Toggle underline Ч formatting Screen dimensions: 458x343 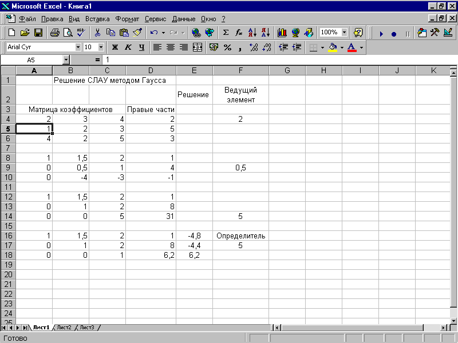pos(141,47)
